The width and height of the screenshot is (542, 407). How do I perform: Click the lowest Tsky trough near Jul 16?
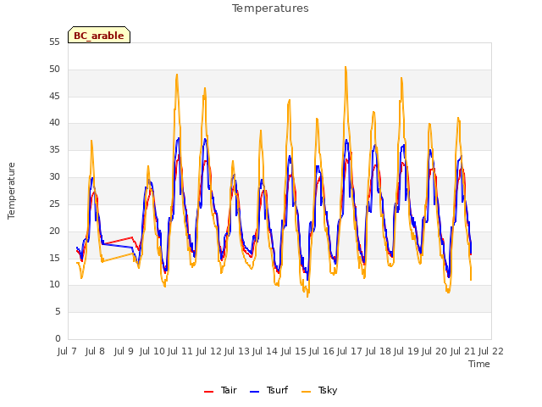click(307, 296)
